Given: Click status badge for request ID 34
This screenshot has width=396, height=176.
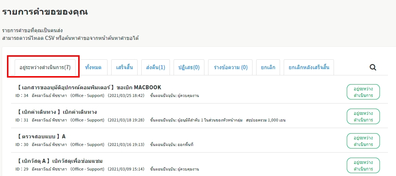Looking at the screenshot, I should coord(363,92).
